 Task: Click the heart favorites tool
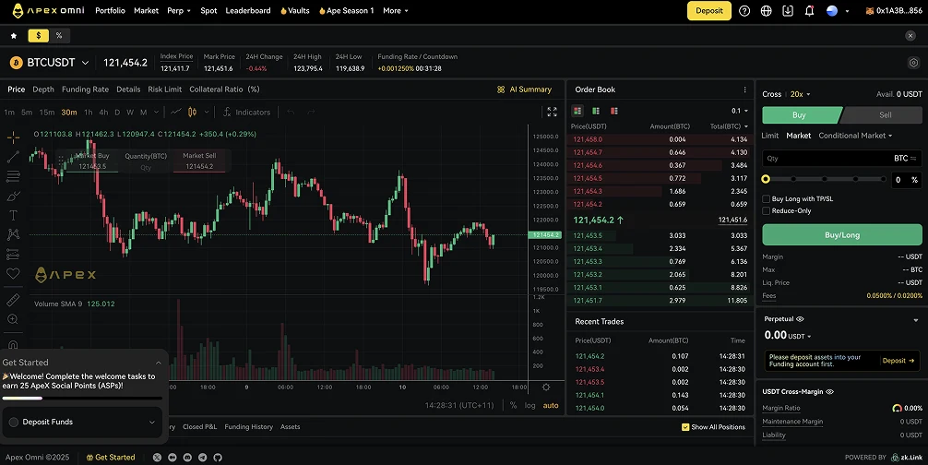[x=13, y=273]
